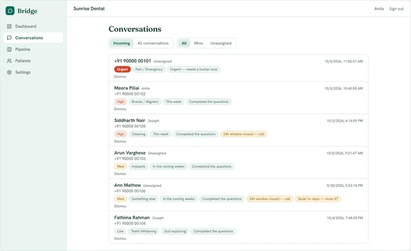Click the Implants tag
The height and width of the screenshot is (251, 411).
click(x=138, y=166)
